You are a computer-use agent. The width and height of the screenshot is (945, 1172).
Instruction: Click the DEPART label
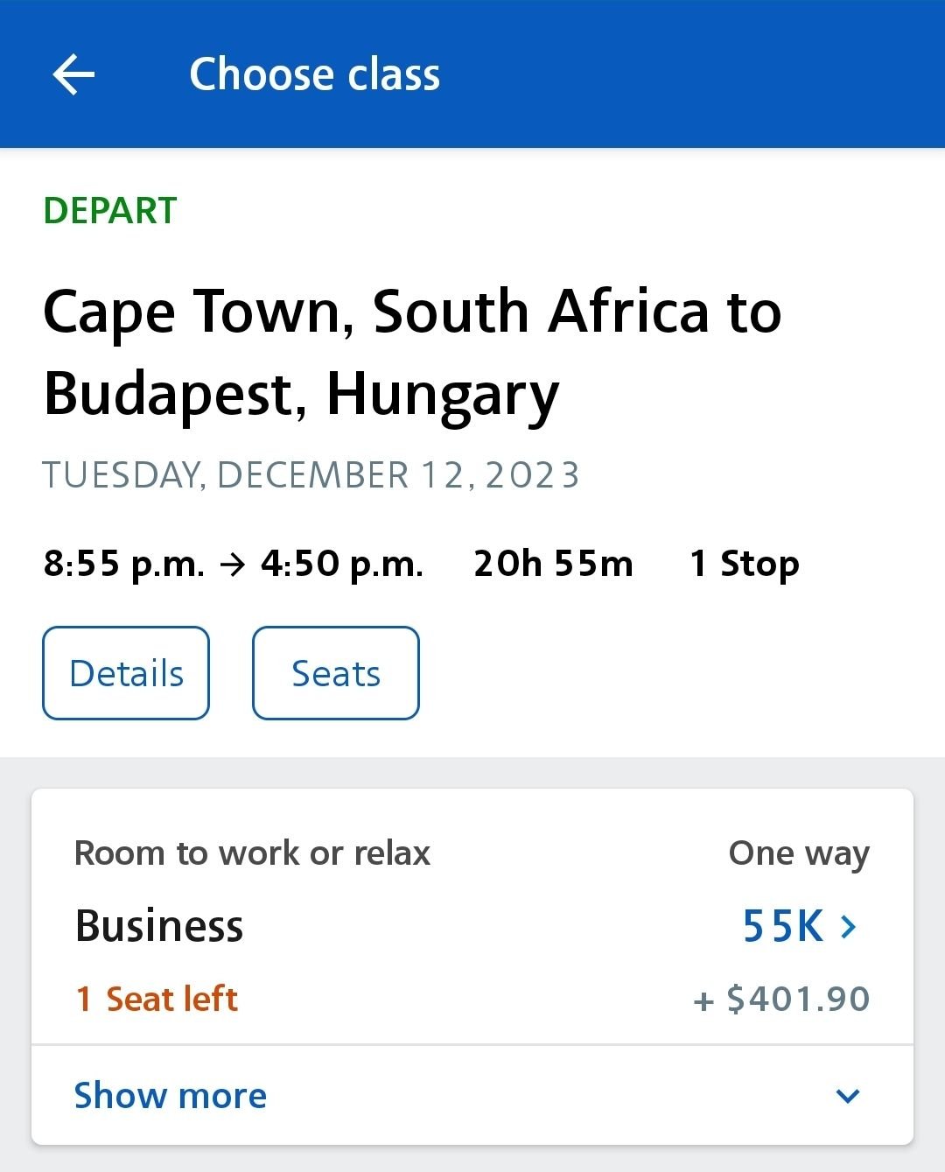coord(110,211)
